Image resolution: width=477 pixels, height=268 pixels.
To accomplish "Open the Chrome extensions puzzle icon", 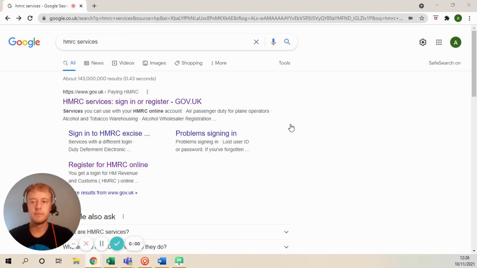I will (447, 18).
